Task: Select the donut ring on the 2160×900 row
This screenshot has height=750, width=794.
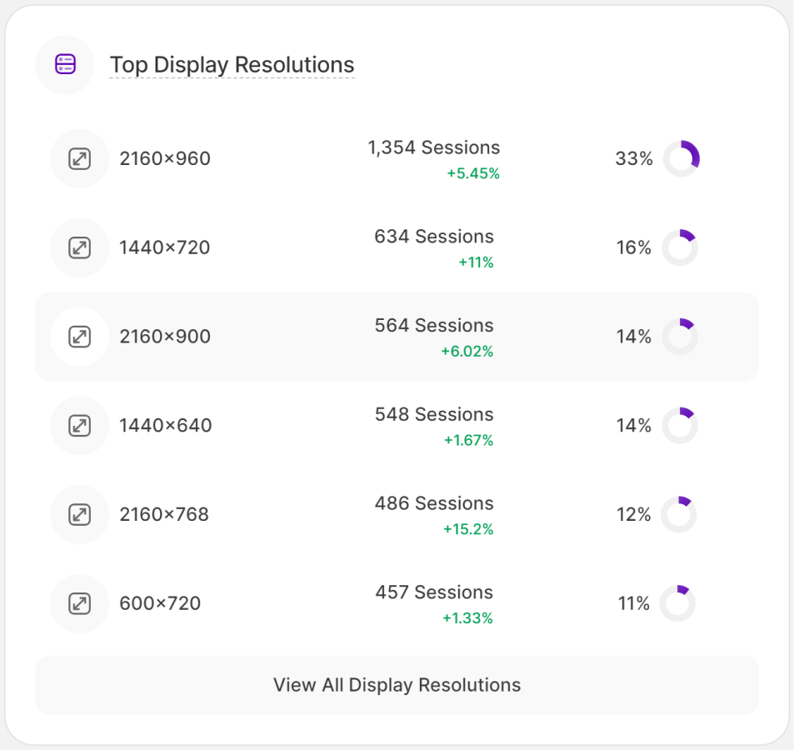Action: pyautogui.click(x=680, y=337)
